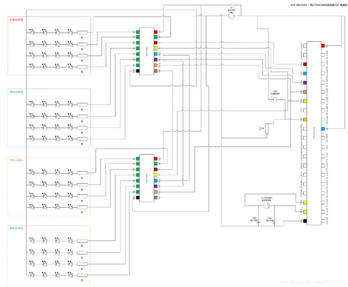348x287 pixels.
Task: Click the top-left green output pin on upper 74HC595
Action: click(x=138, y=32)
